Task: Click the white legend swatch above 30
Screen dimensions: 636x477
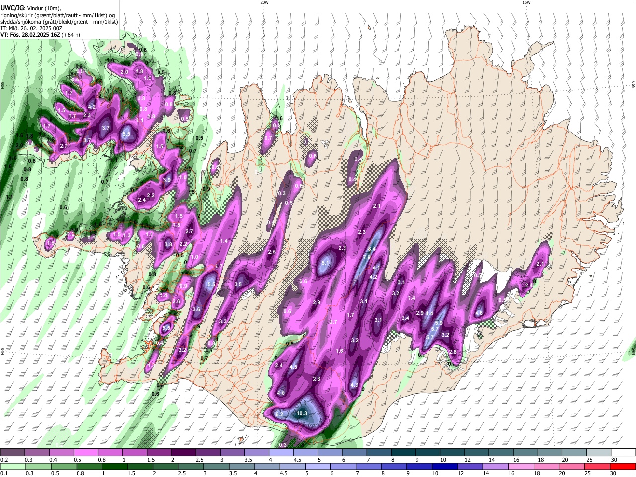Action: pos(623,452)
